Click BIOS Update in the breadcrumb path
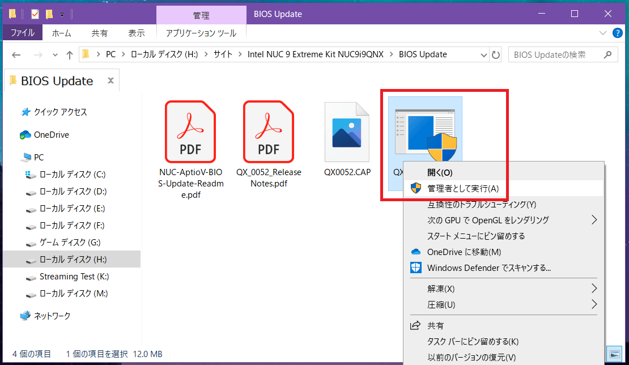Image resolution: width=629 pixels, height=365 pixels. tap(423, 54)
